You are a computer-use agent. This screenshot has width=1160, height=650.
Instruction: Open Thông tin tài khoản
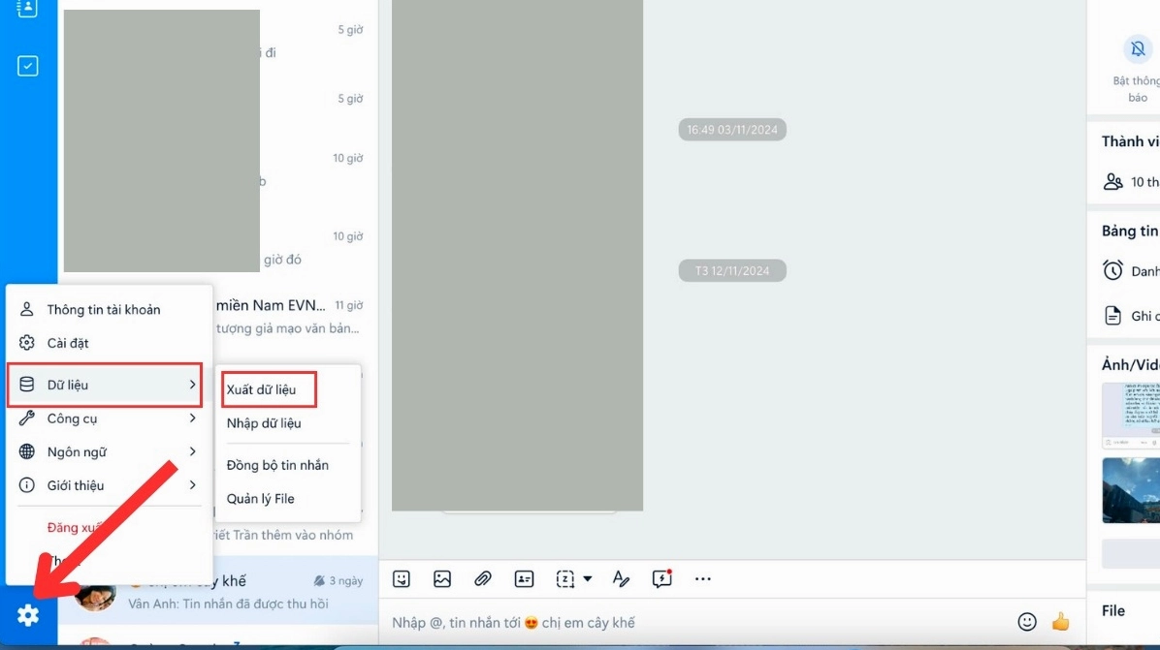click(x=104, y=310)
